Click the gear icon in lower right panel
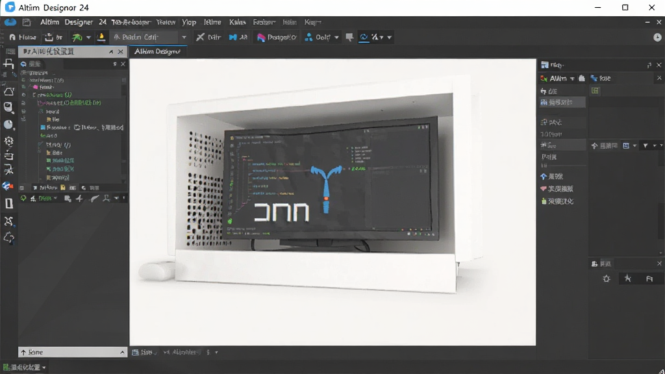The height and width of the screenshot is (374, 665). [607, 279]
